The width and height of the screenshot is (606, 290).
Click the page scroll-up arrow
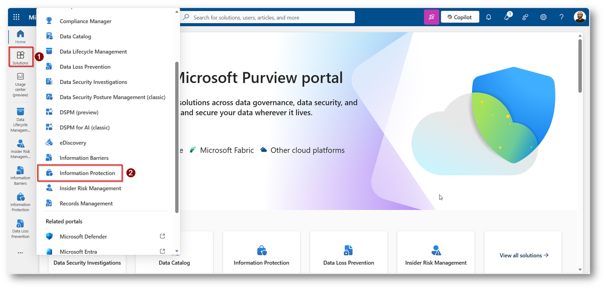tap(580, 36)
